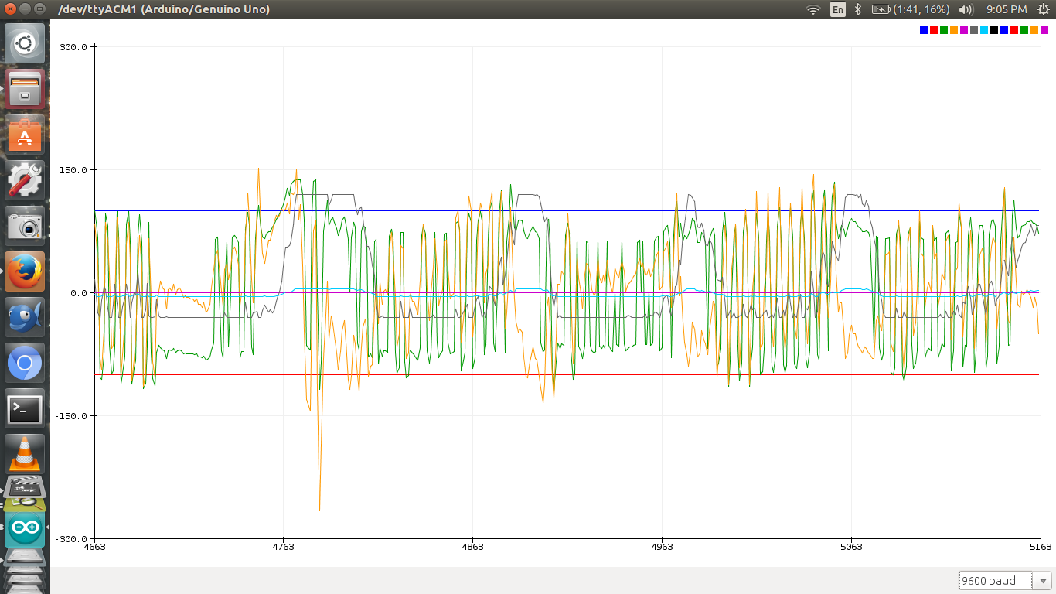1056x594 pixels.
Task: Click the black legend color swatch
Action: 994,30
